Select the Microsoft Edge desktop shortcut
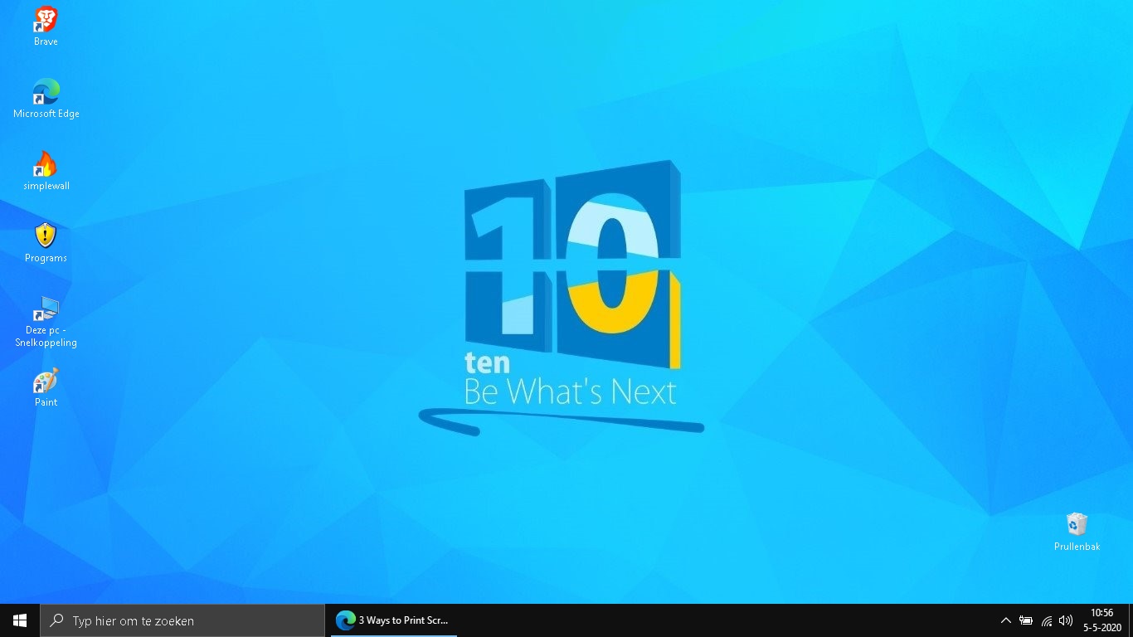Image resolution: width=1133 pixels, height=637 pixels. pos(46,98)
